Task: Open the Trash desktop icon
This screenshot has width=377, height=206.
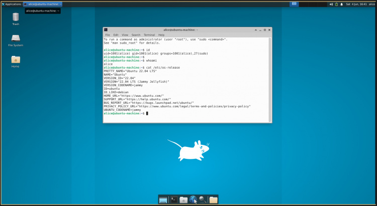Action: 16,18
